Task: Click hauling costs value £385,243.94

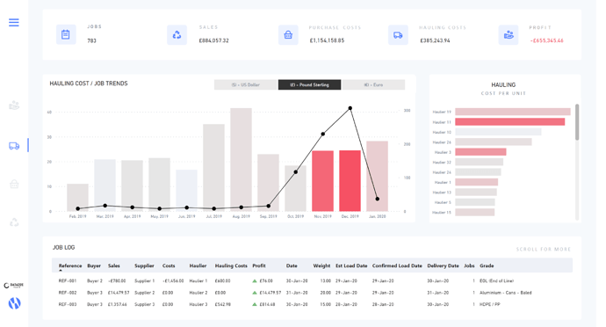Action: pyautogui.click(x=435, y=40)
